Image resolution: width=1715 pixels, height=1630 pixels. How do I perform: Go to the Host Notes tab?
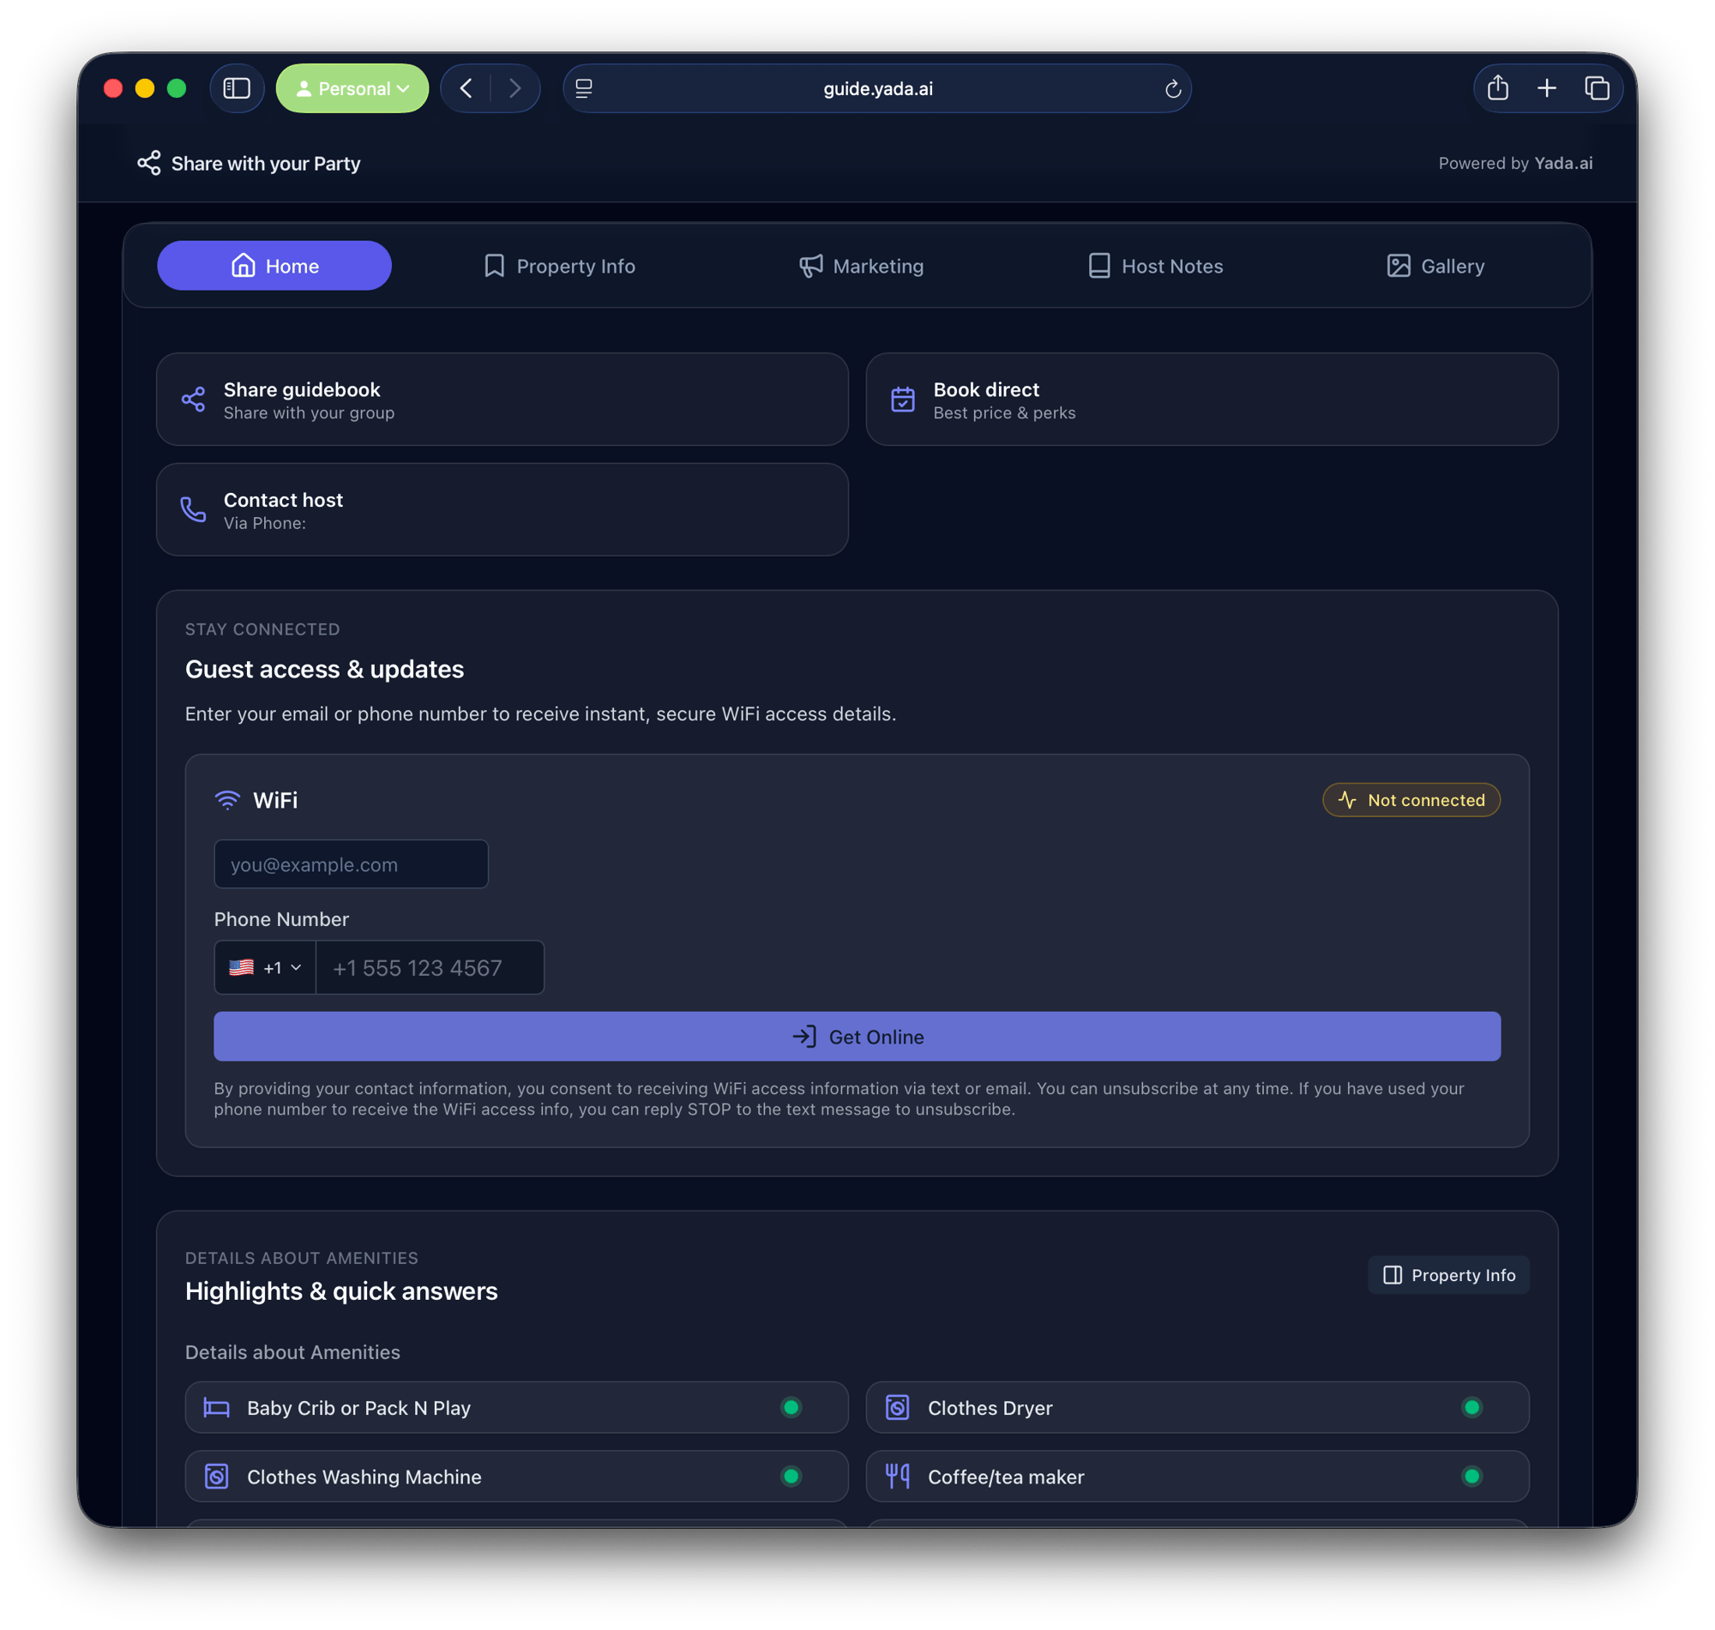click(1155, 266)
